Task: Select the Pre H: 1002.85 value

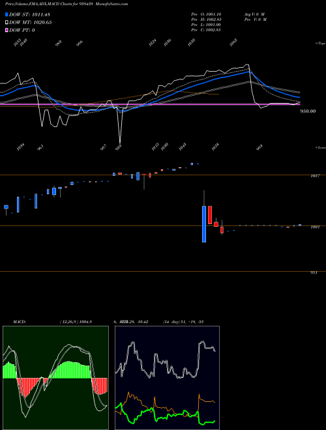Action: click(206, 20)
